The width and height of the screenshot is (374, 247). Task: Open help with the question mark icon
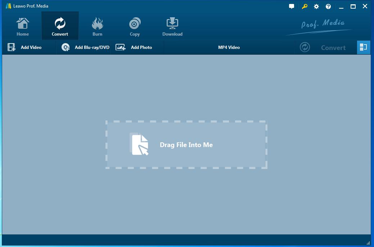tap(328, 6)
